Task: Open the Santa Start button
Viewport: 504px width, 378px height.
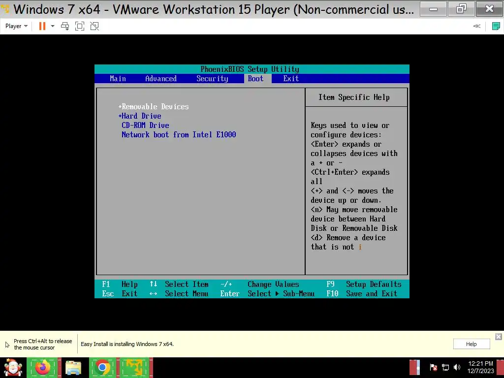Action: 12,368
